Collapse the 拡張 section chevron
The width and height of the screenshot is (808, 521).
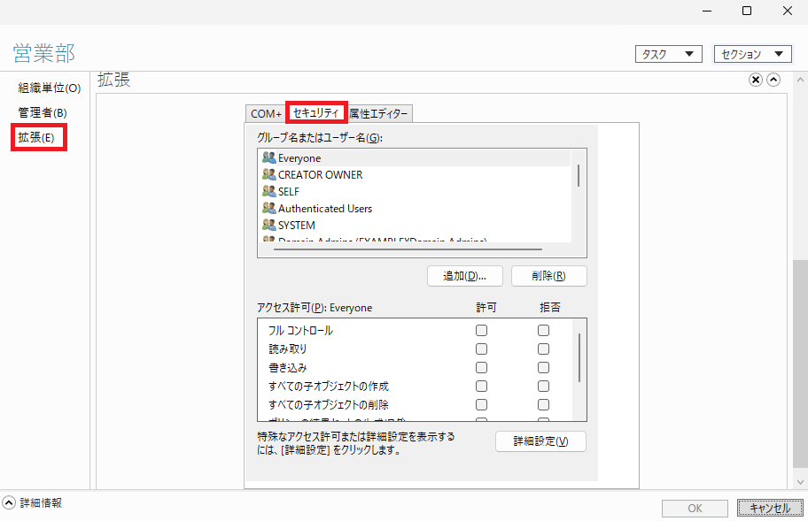(x=773, y=80)
